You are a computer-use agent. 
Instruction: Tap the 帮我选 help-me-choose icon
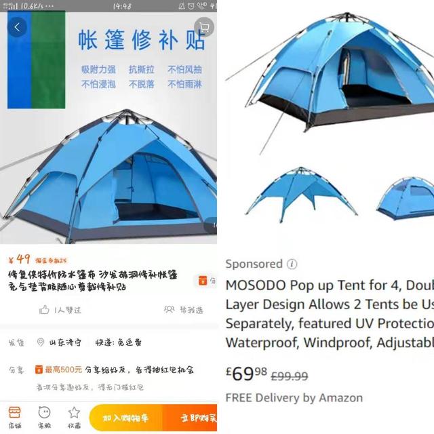pyautogui.click(x=169, y=309)
